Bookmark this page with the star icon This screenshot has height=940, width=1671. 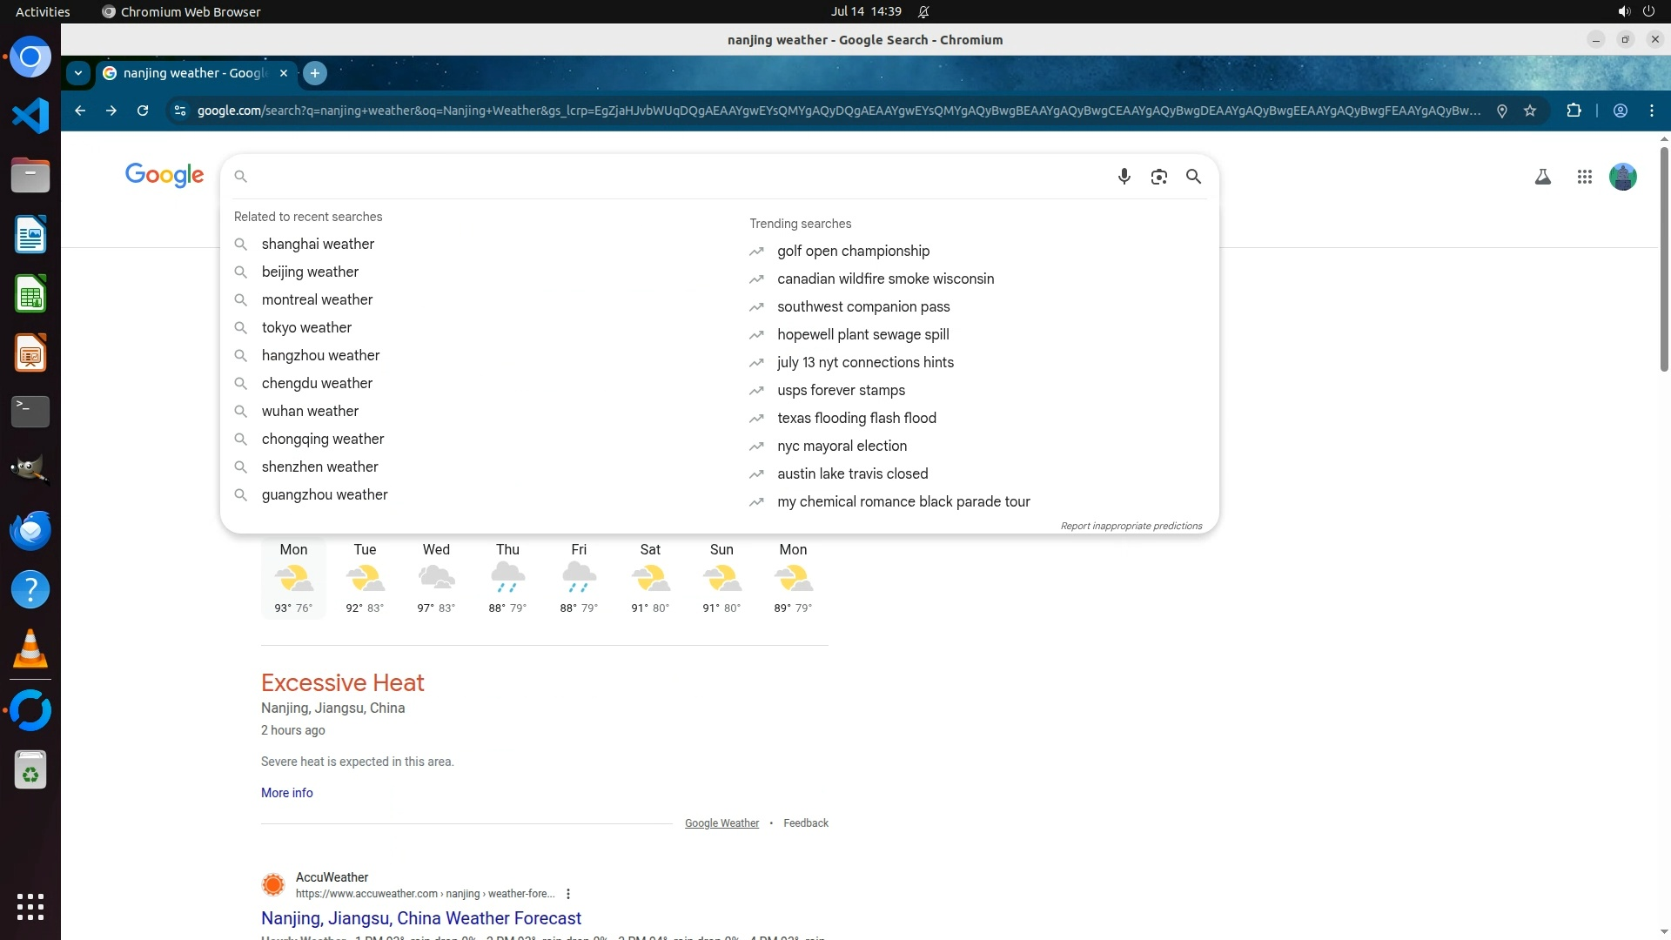[1530, 111]
